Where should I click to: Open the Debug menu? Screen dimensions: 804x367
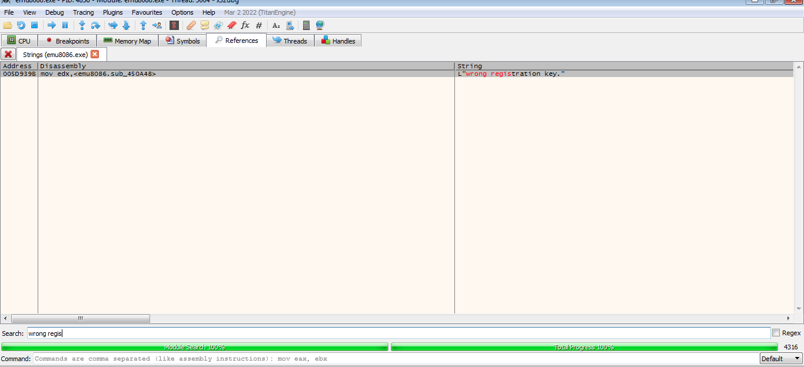(55, 12)
